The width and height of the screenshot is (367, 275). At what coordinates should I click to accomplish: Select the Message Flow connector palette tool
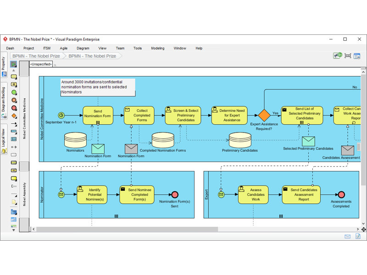click(14, 147)
